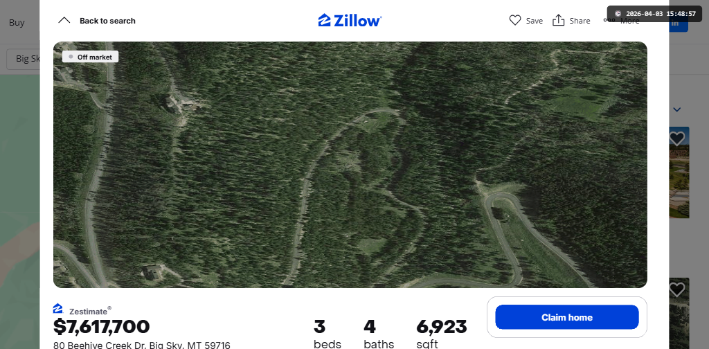Viewport: 709px width, 349px height.
Task: Toggle the heart on the upper listing thumbnail
Action: [x=676, y=138]
